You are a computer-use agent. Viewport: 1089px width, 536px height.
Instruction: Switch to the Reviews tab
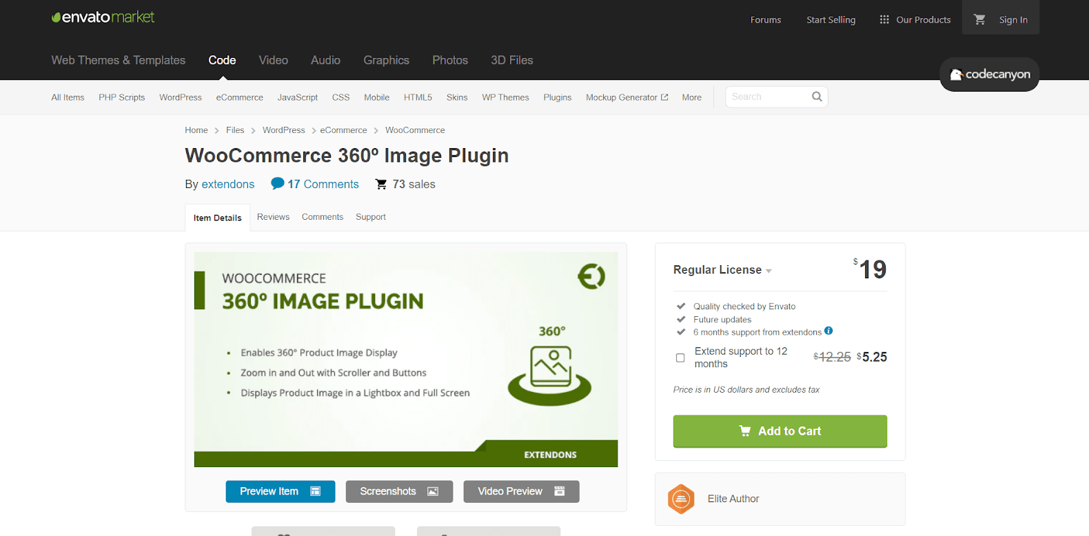pyautogui.click(x=273, y=217)
